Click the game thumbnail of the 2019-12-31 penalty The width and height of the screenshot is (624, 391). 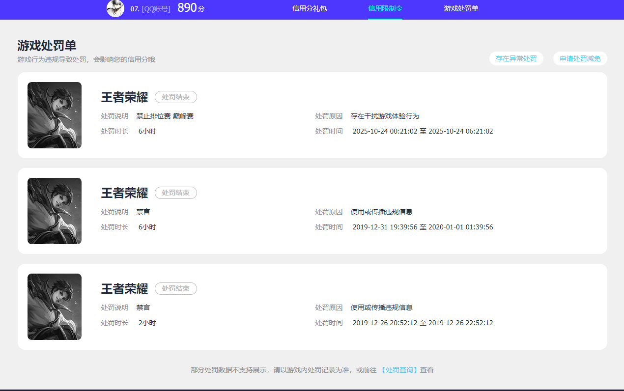[55, 211]
